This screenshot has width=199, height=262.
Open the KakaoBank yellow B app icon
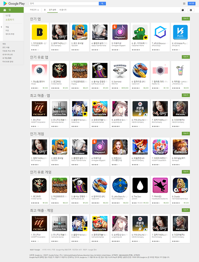pyautogui.click(x=39, y=32)
